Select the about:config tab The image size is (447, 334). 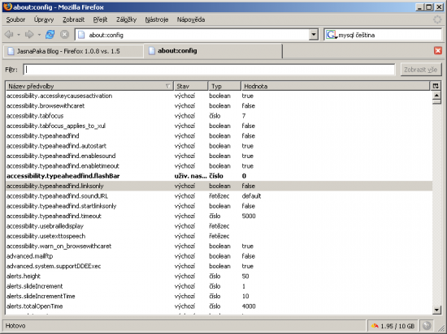pos(213,51)
